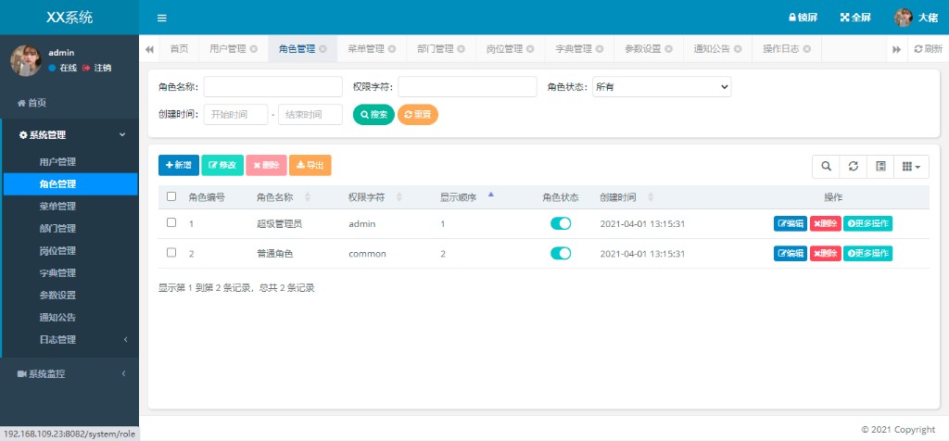
Task: Switch to the 菜单管理 tab
Action: point(366,49)
